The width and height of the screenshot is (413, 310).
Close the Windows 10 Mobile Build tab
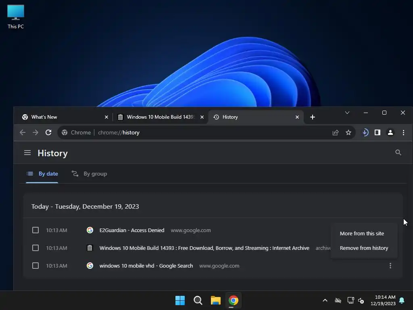[x=202, y=117]
